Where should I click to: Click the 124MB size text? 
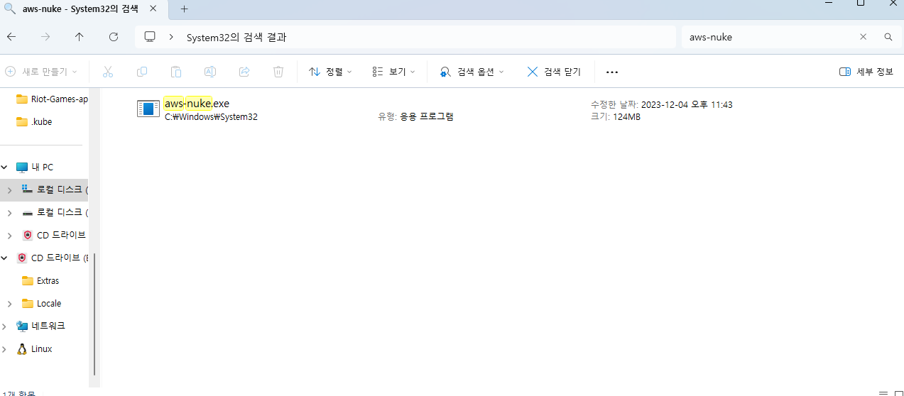click(x=626, y=117)
